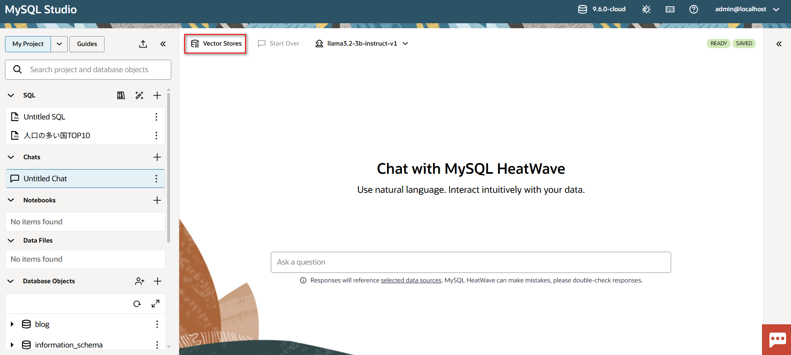Image resolution: width=791 pixels, height=355 pixels.
Task: Open the help question mark icon
Action: click(694, 9)
